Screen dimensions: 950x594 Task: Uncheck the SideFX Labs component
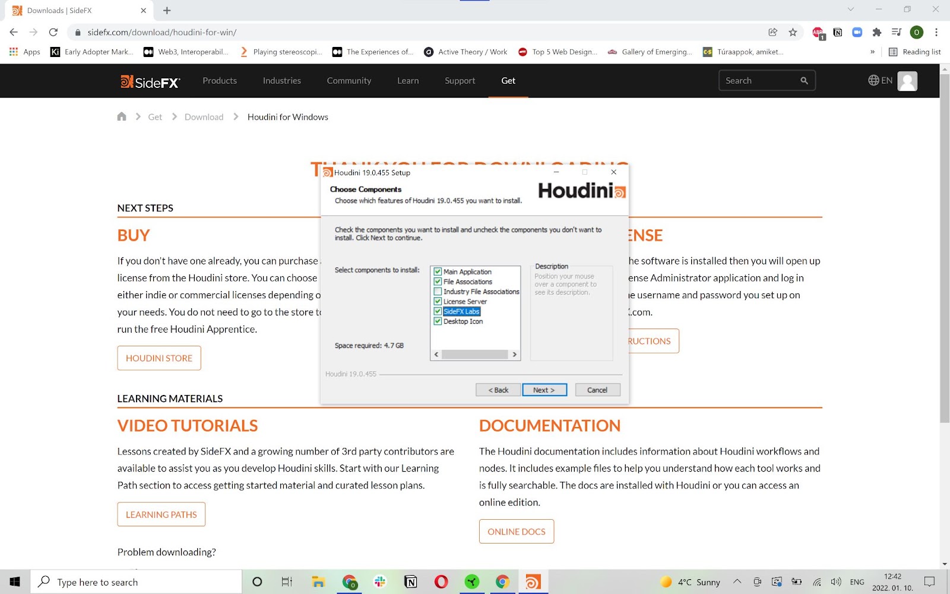[x=438, y=311]
